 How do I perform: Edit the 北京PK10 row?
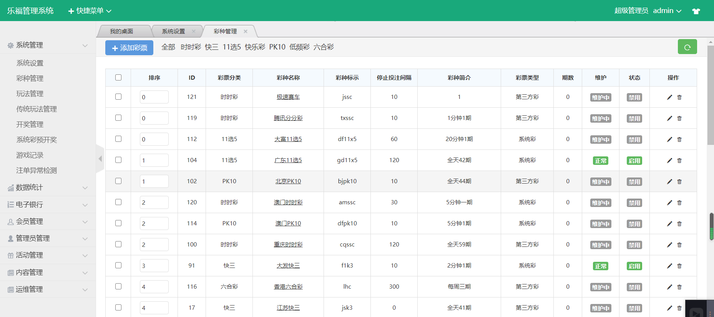click(669, 182)
